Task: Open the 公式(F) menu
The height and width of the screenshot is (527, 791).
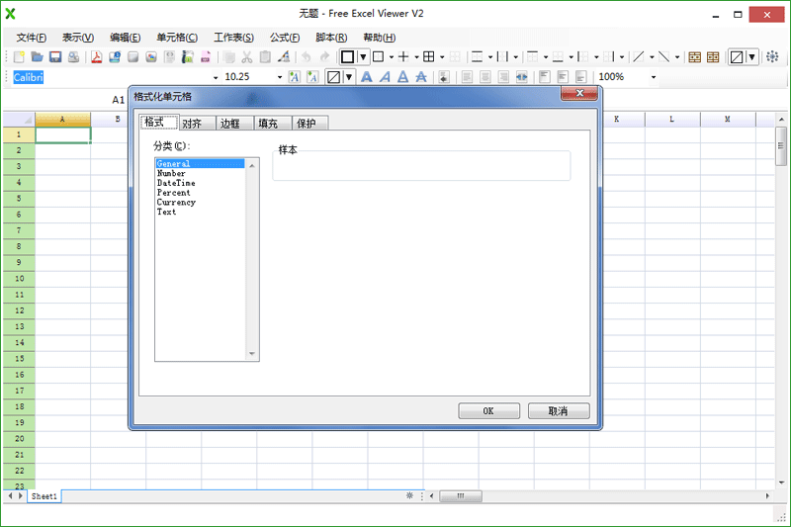Action: [285, 38]
